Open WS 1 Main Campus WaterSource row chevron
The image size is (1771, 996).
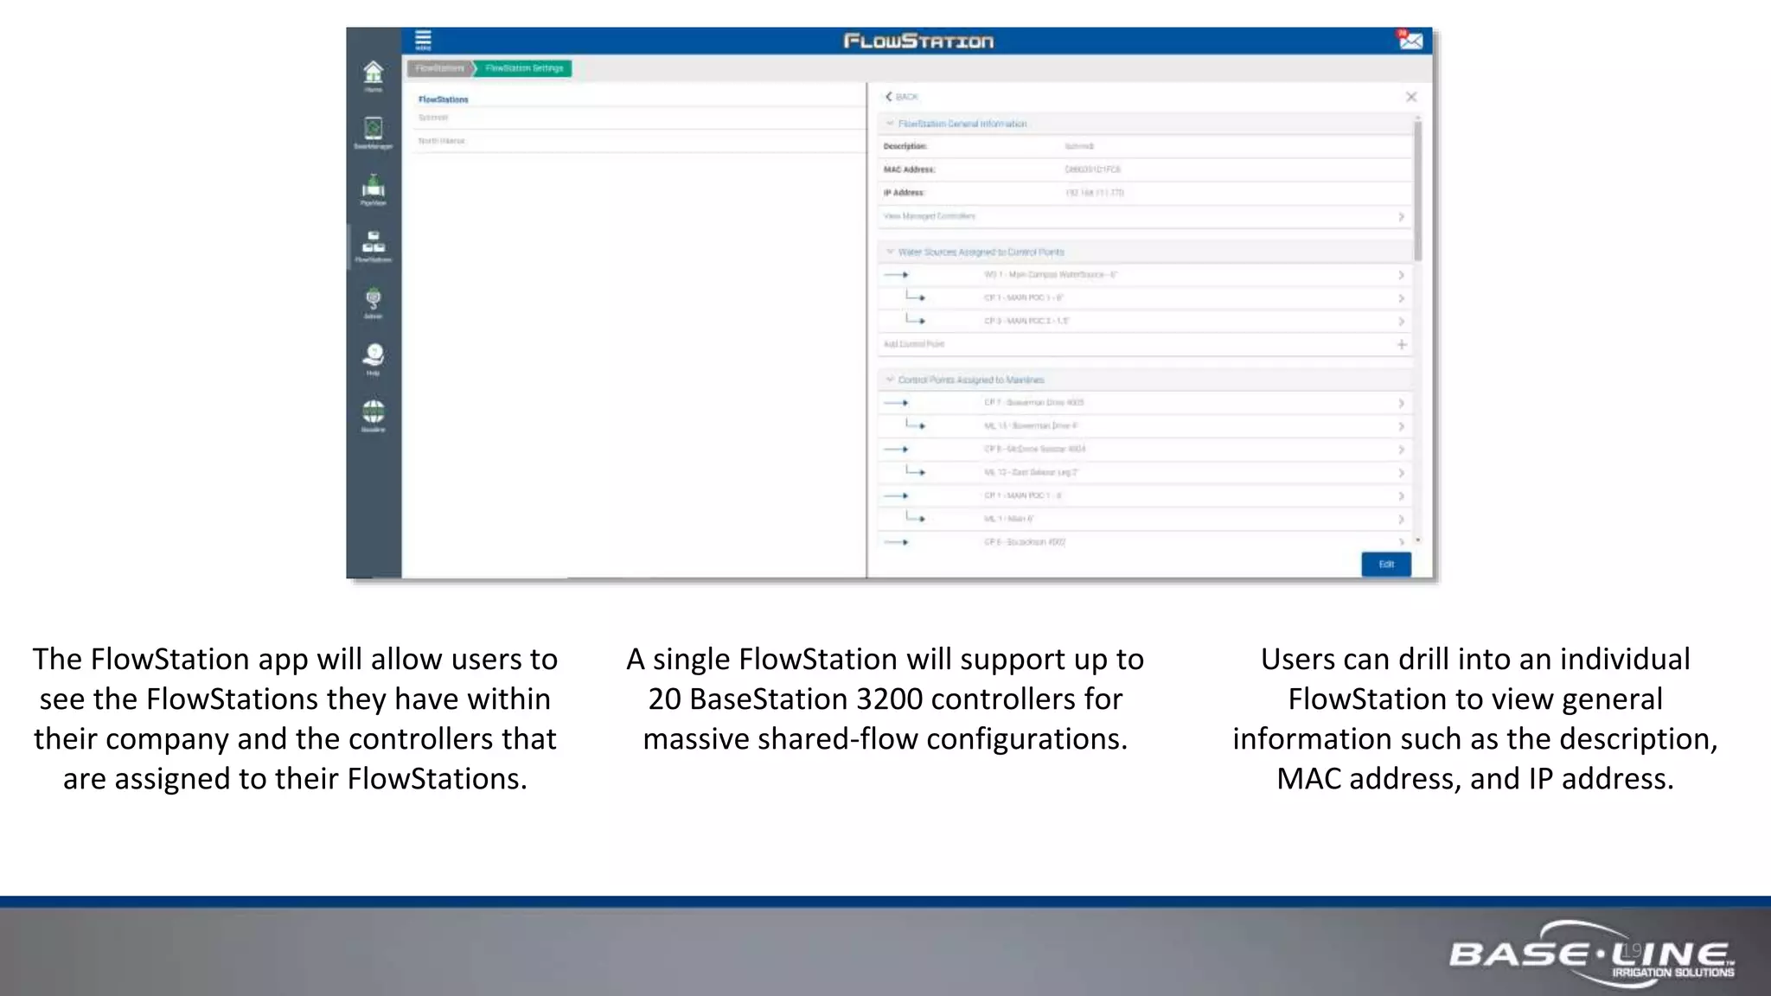1401,275
